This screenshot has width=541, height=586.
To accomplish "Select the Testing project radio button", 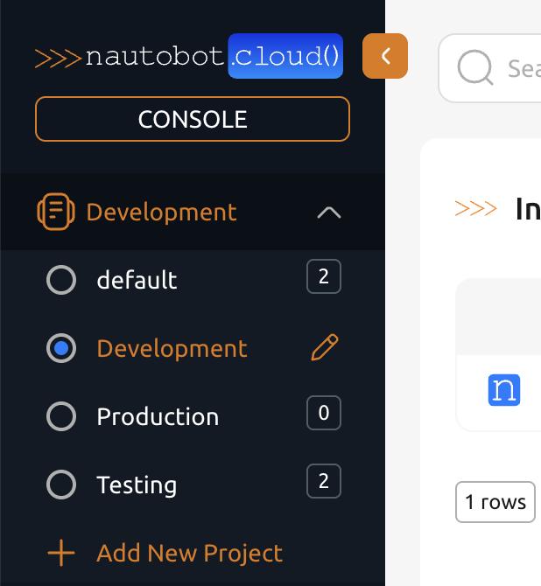I will (x=61, y=485).
